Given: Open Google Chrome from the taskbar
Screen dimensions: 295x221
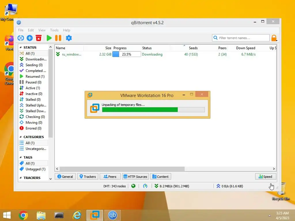Looking at the screenshot, I should click(x=23, y=215).
